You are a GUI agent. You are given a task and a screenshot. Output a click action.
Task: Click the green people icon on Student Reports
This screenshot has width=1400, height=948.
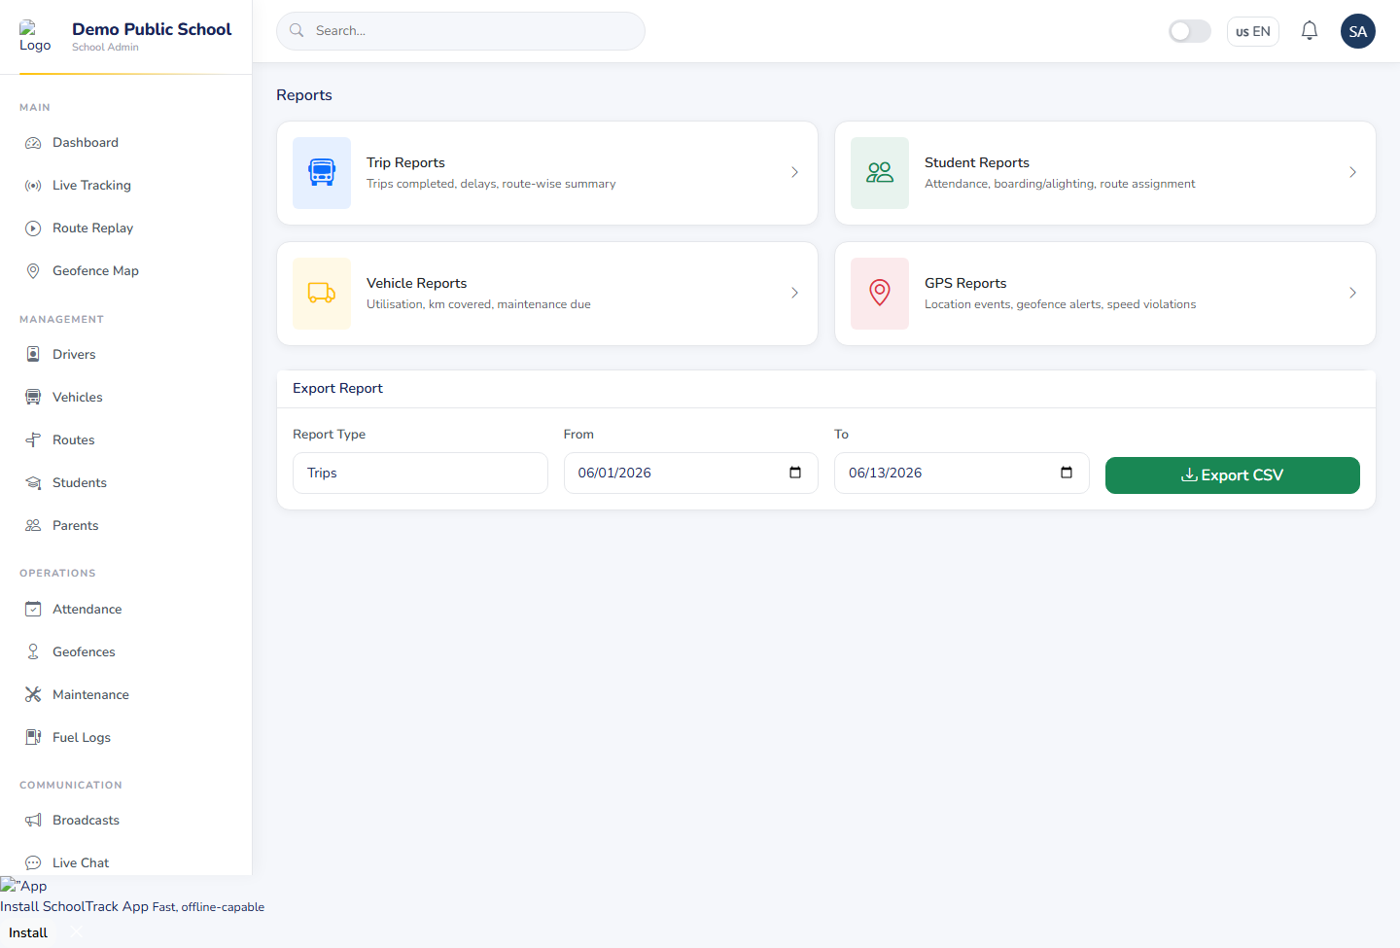click(x=880, y=173)
